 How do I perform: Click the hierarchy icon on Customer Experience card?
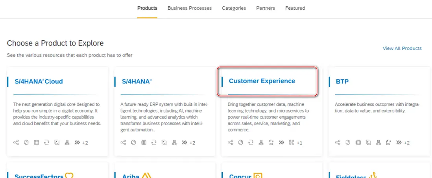click(261, 143)
